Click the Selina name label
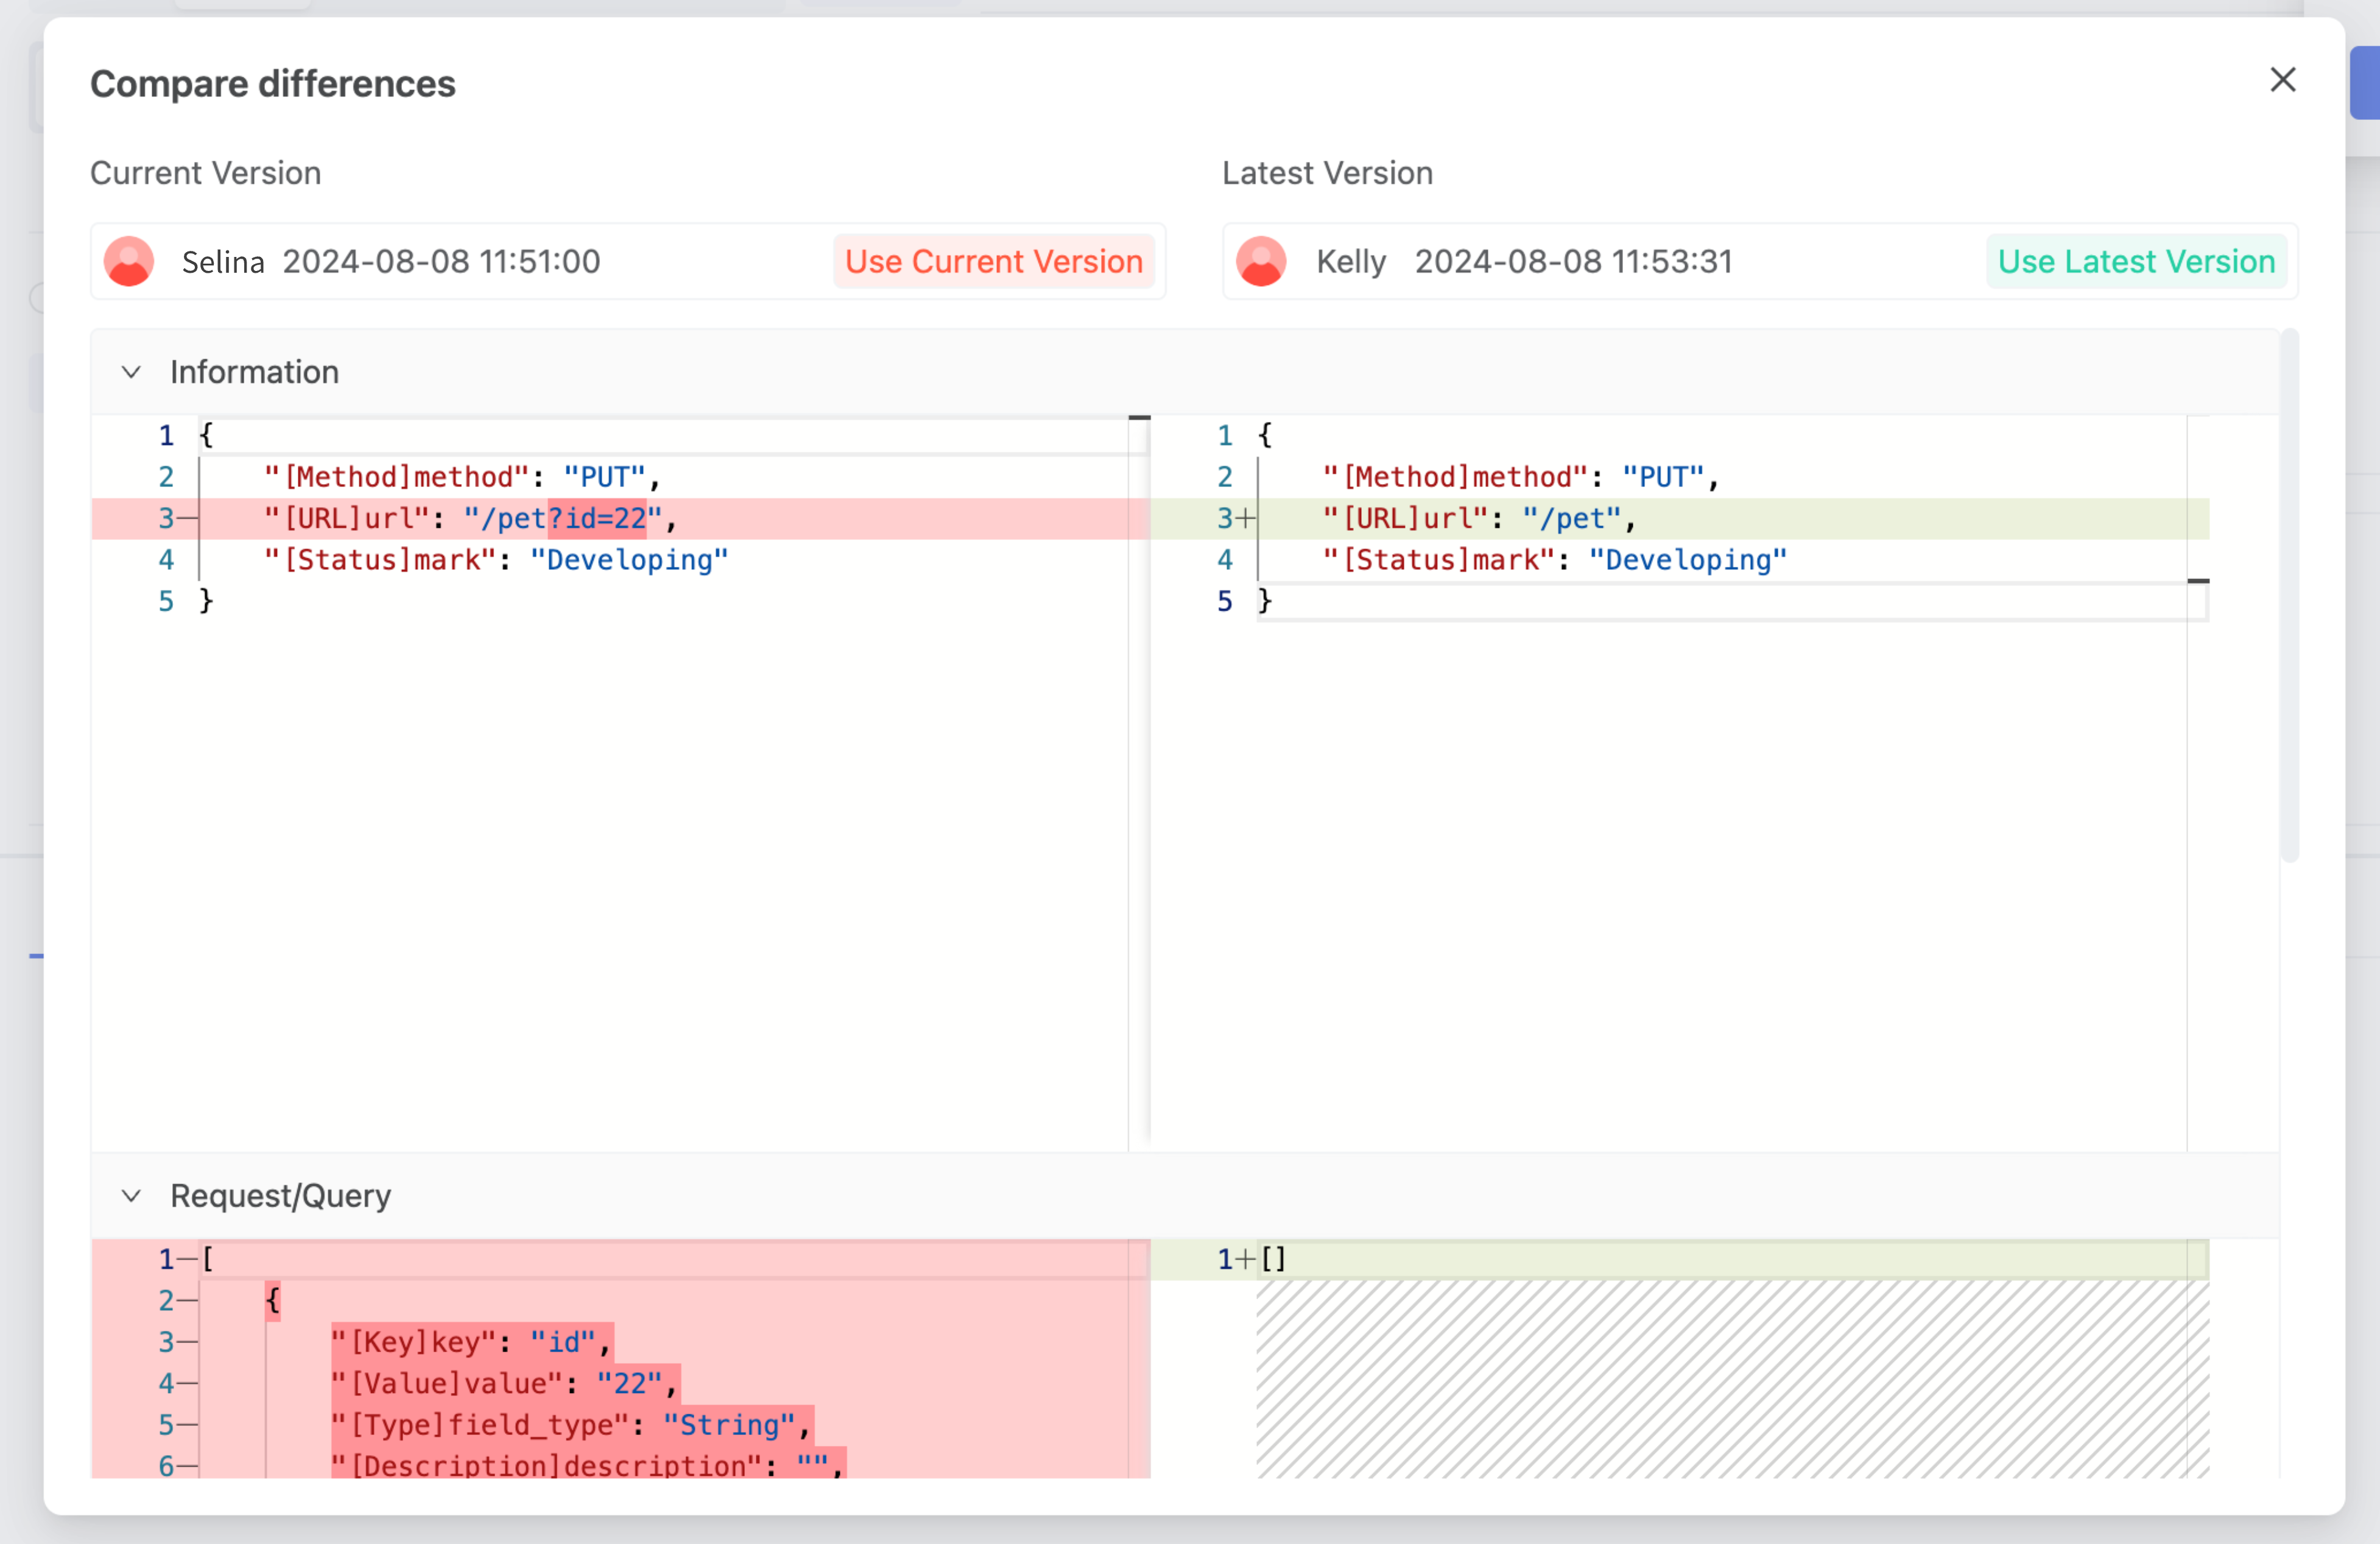Image resolution: width=2380 pixels, height=1544 pixels. [223, 262]
